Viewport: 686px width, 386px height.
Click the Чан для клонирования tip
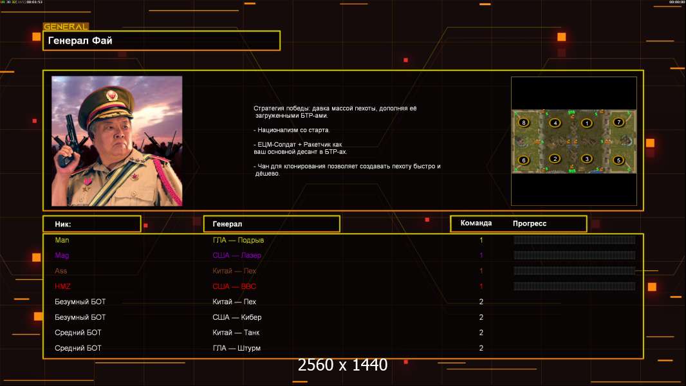click(348, 170)
